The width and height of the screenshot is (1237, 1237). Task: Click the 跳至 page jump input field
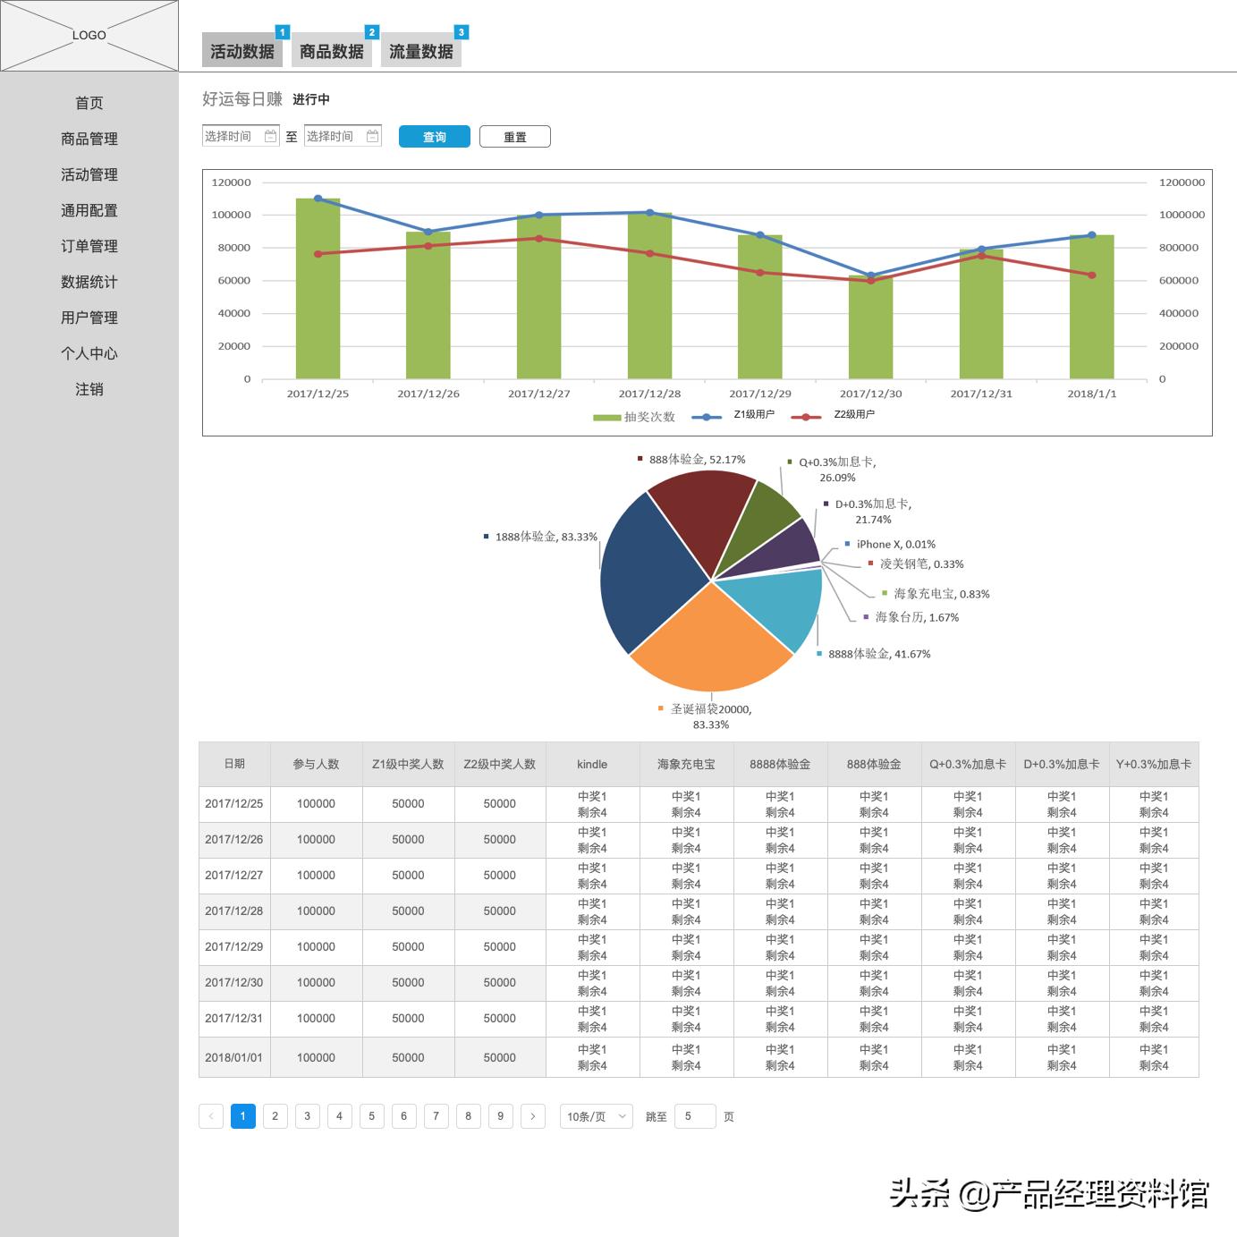click(x=695, y=1116)
